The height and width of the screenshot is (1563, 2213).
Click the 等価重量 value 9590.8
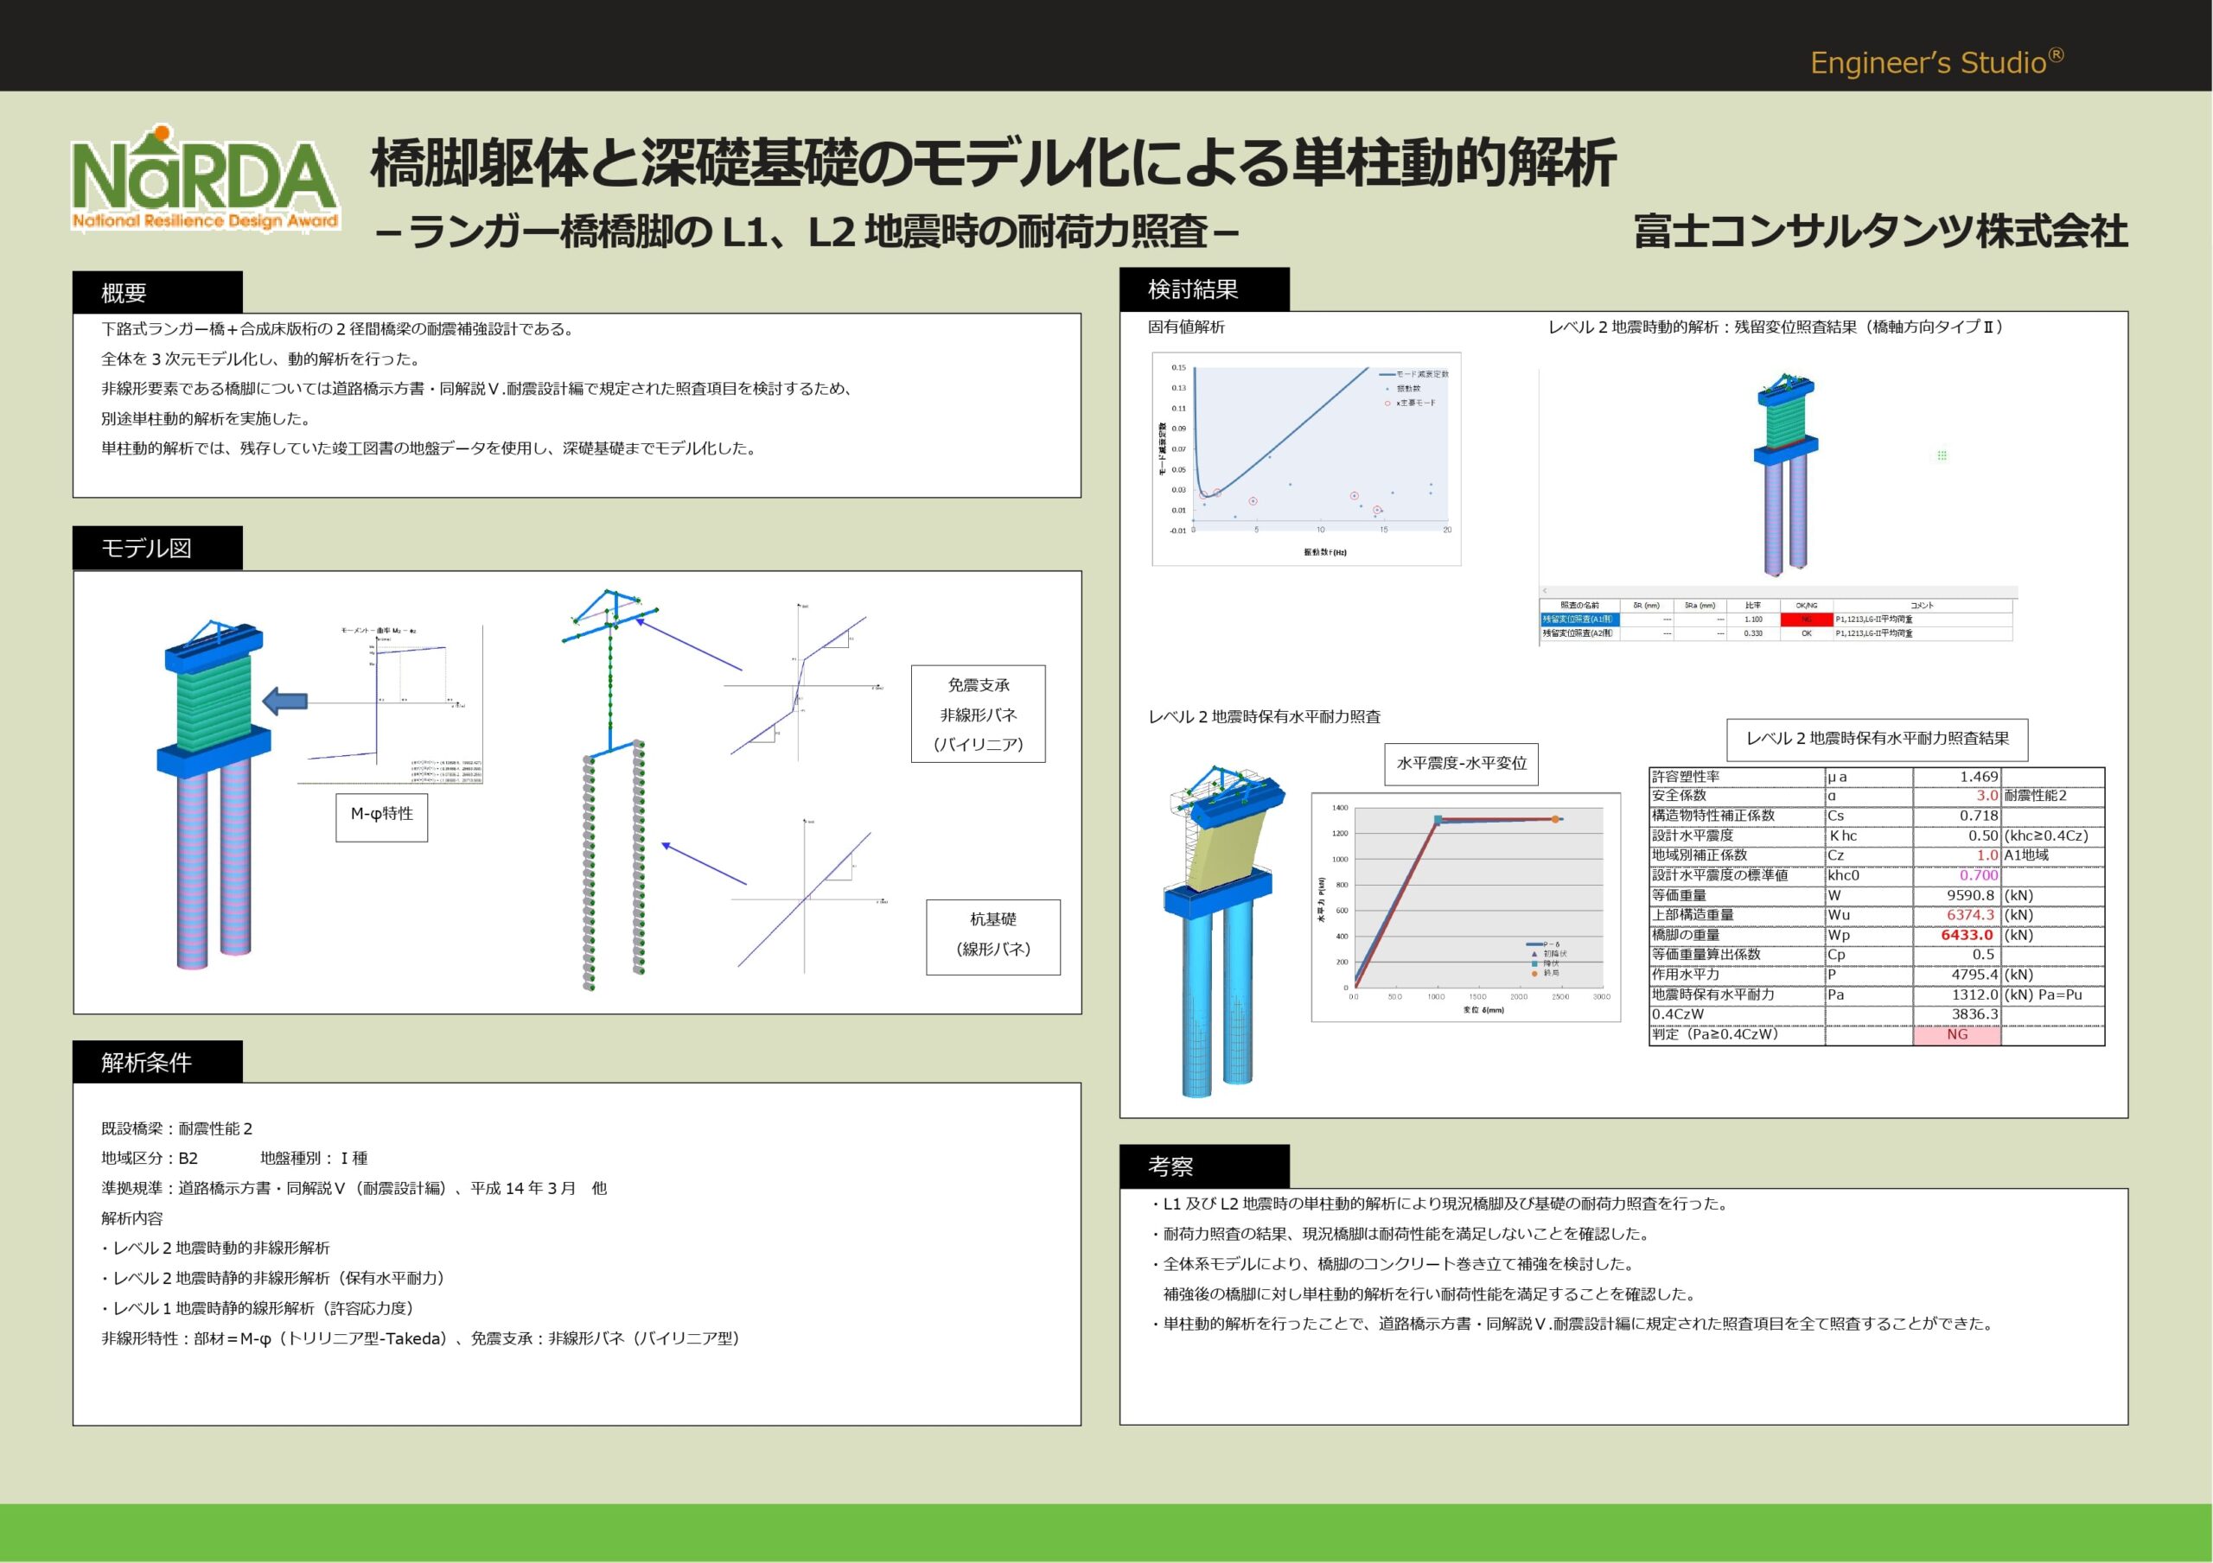[x=1970, y=895]
